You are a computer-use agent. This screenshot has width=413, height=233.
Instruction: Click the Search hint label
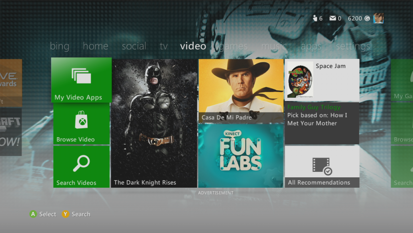click(x=81, y=214)
